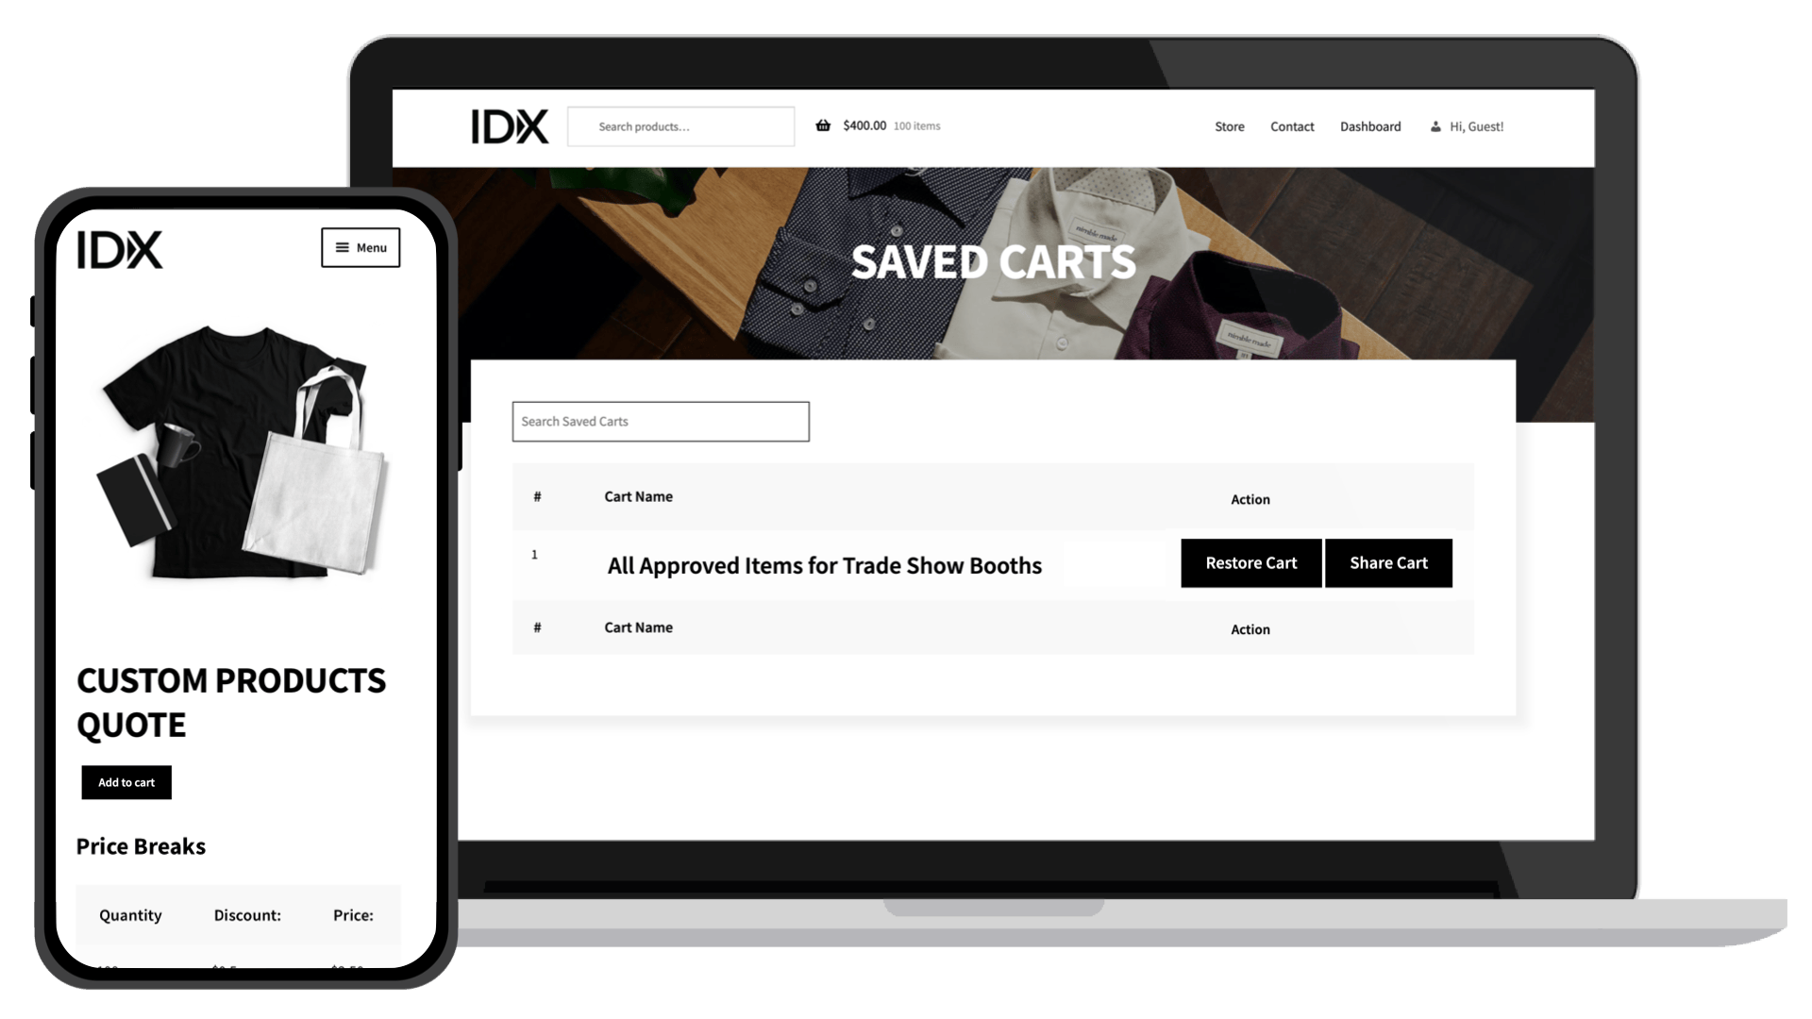Toggle the mobile Menu open
Screen dimensions: 1812x1019
coord(360,246)
